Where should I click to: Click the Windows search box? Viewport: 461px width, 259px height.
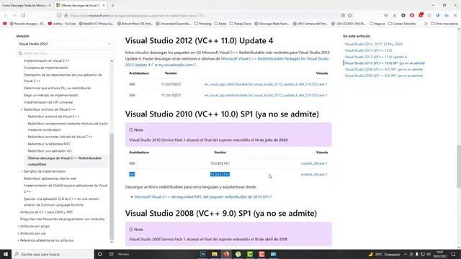click(x=53, y=254)
